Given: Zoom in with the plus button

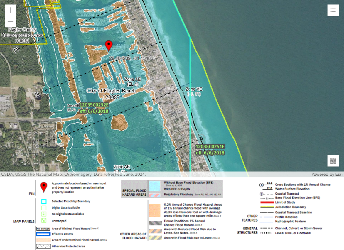Looking at the screenshot, I should [10, 10].
